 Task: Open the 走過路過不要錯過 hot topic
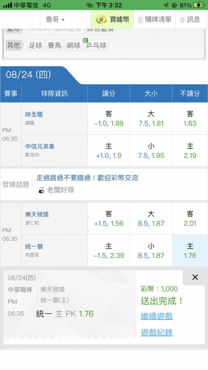coord(88,178)
